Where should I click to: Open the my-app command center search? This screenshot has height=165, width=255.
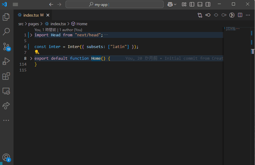click(114, 4)
